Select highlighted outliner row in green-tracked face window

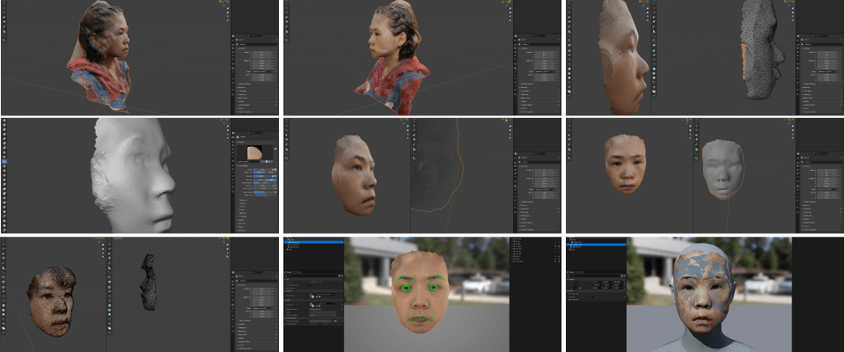tap(313, 242)
